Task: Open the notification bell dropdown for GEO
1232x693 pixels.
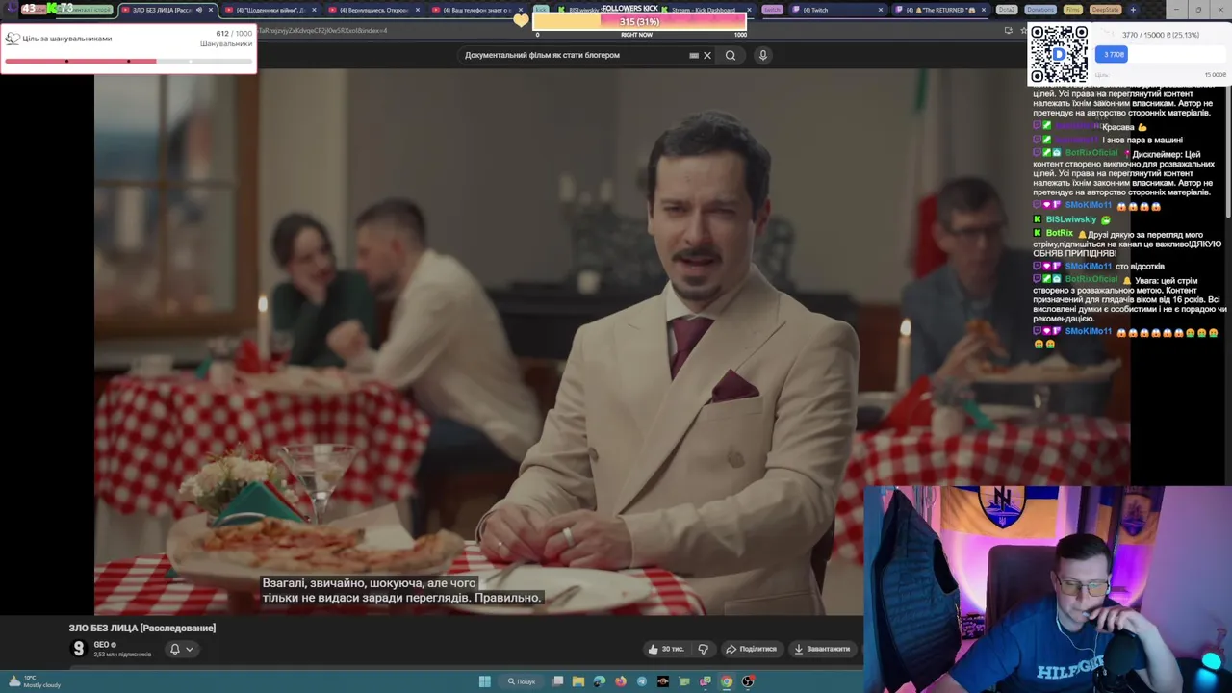Action: [181, 649]
